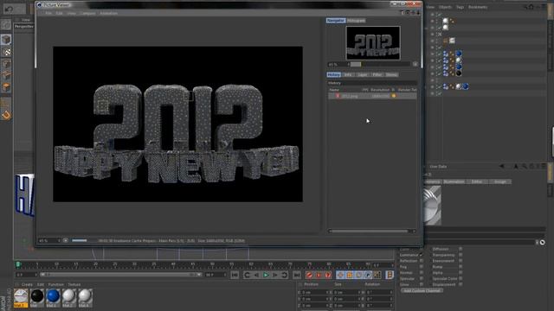Jump to the timeline end

click(297, 275)
